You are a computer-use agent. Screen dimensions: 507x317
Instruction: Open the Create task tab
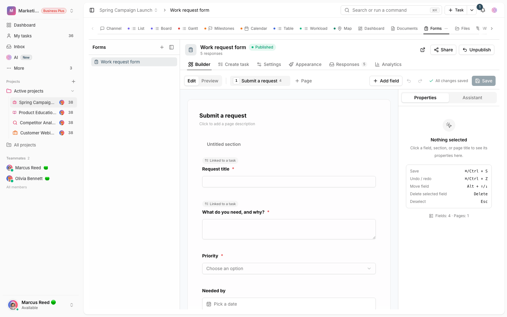(234, 64)
